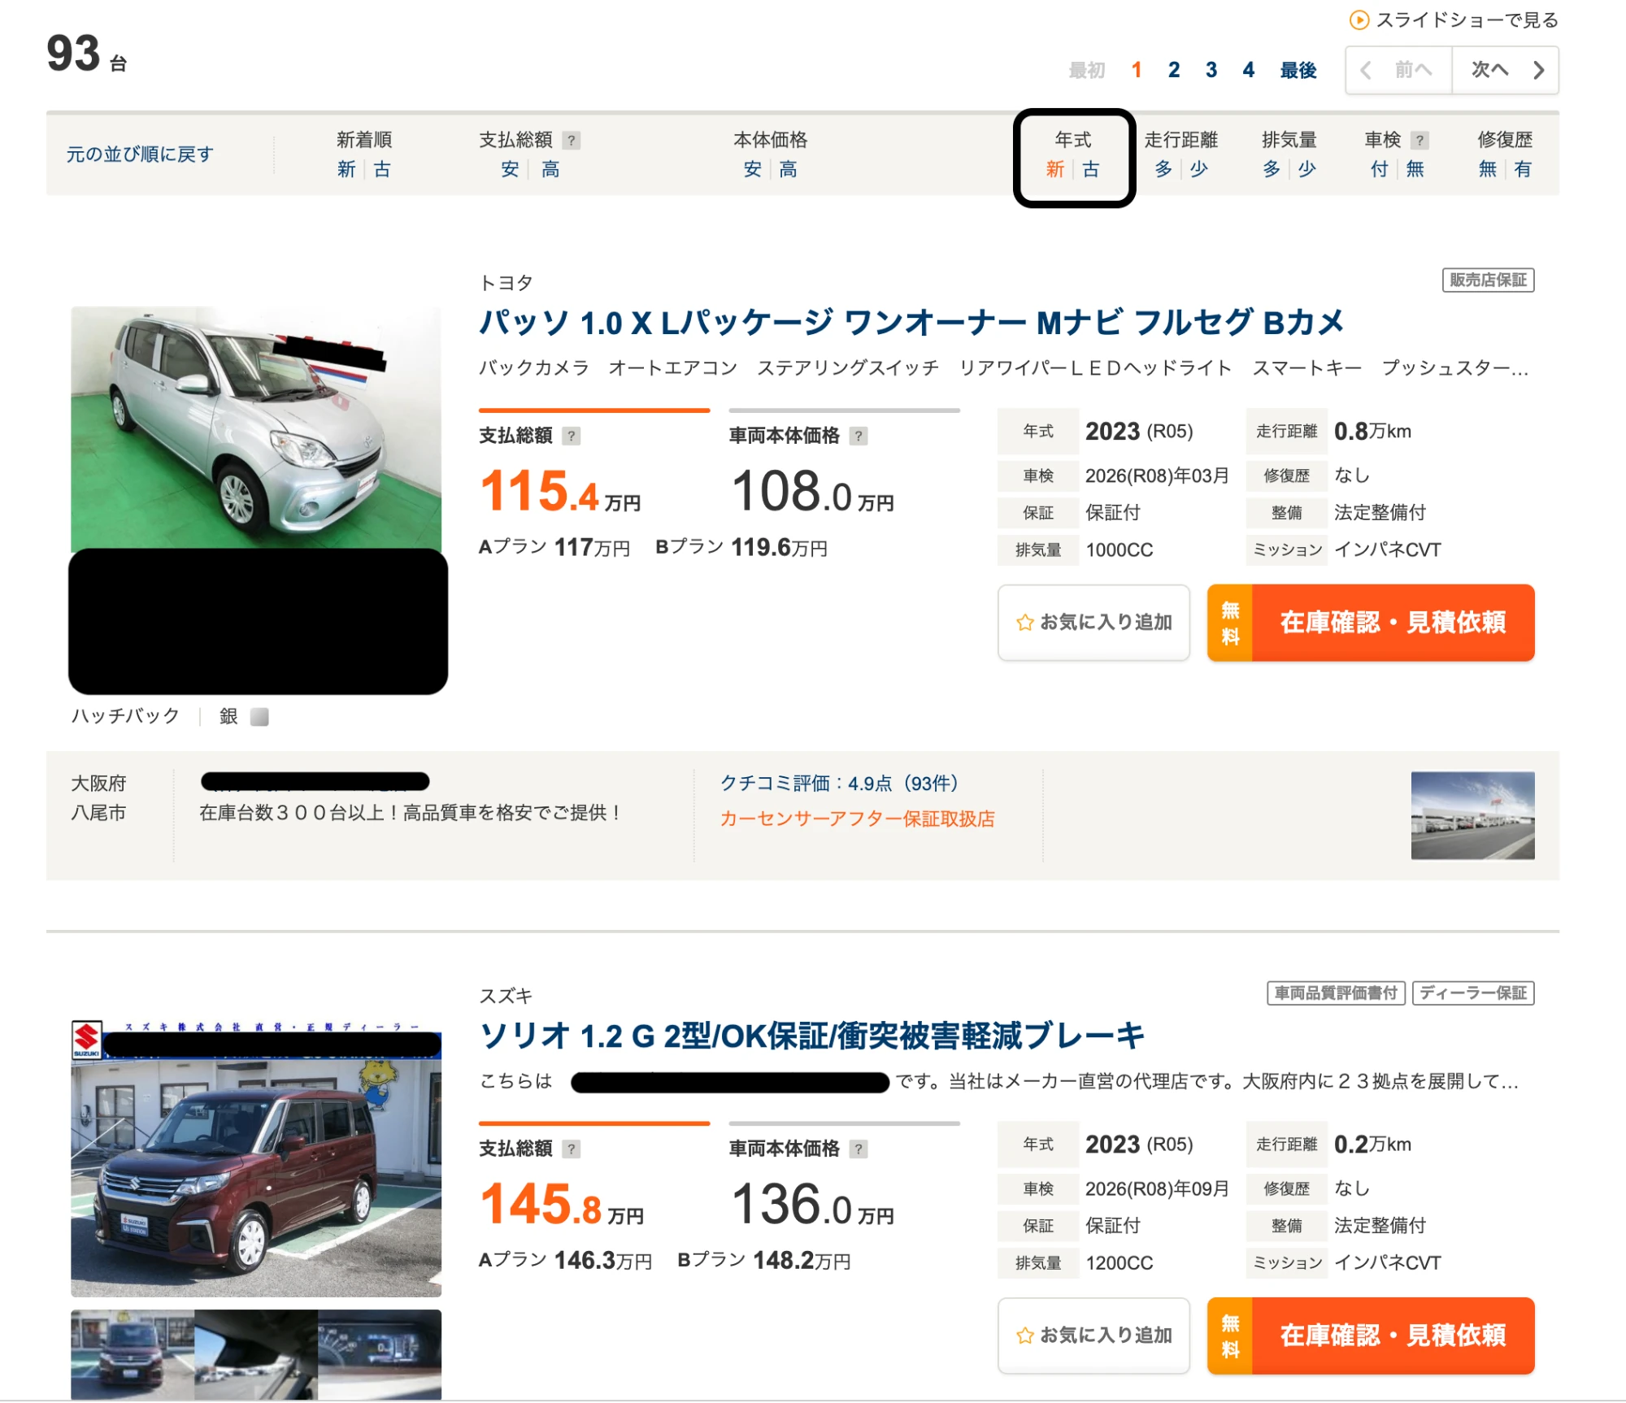Open the silver パッソ main photo

(256, 428)
